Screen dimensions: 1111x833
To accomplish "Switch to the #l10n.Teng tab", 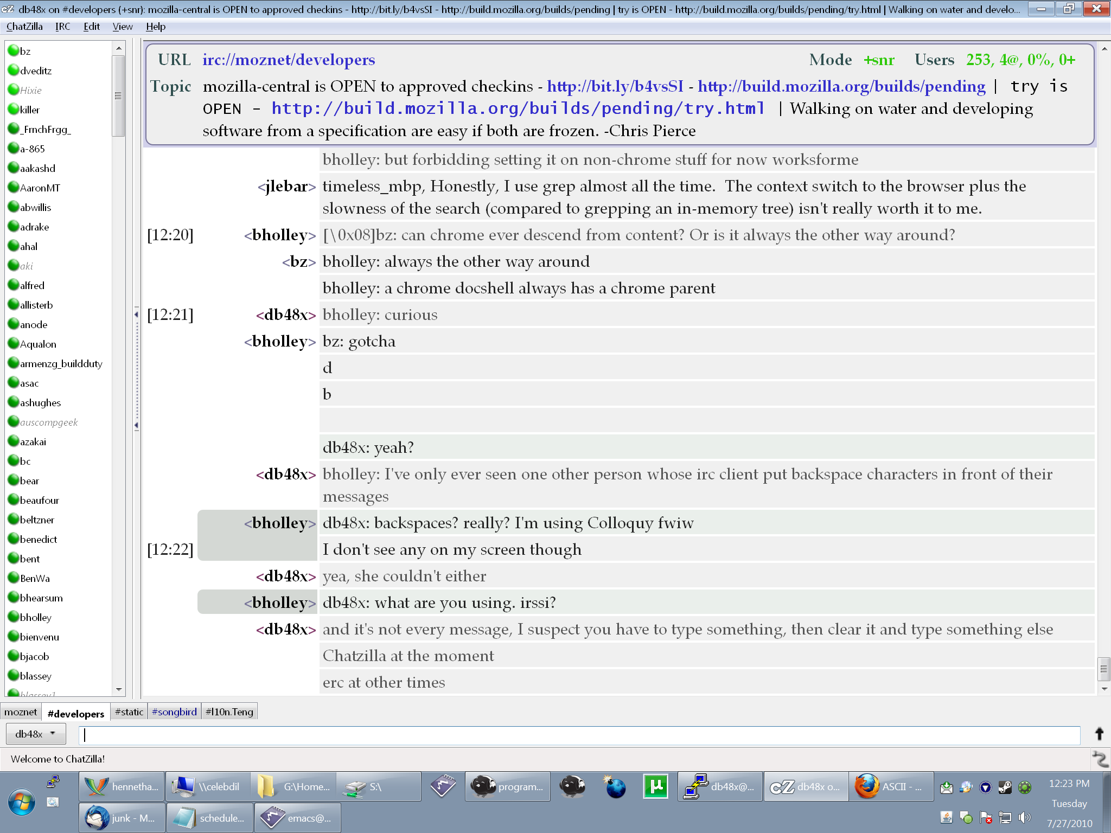I will coord(229,712).
